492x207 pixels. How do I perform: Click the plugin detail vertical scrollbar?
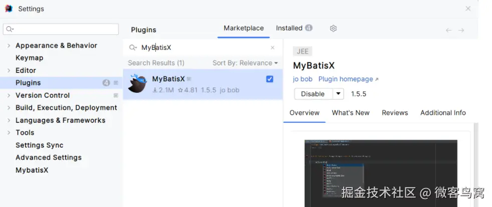(x=475, y=165)
